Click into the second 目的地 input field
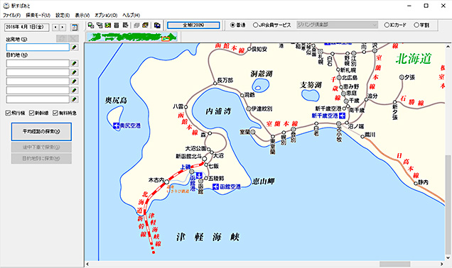This screenshot has height=268, width=452. point(38,72)
